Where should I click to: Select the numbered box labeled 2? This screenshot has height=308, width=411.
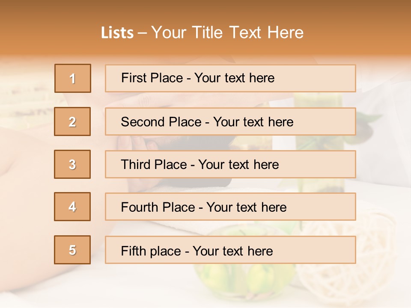point(72,121)
